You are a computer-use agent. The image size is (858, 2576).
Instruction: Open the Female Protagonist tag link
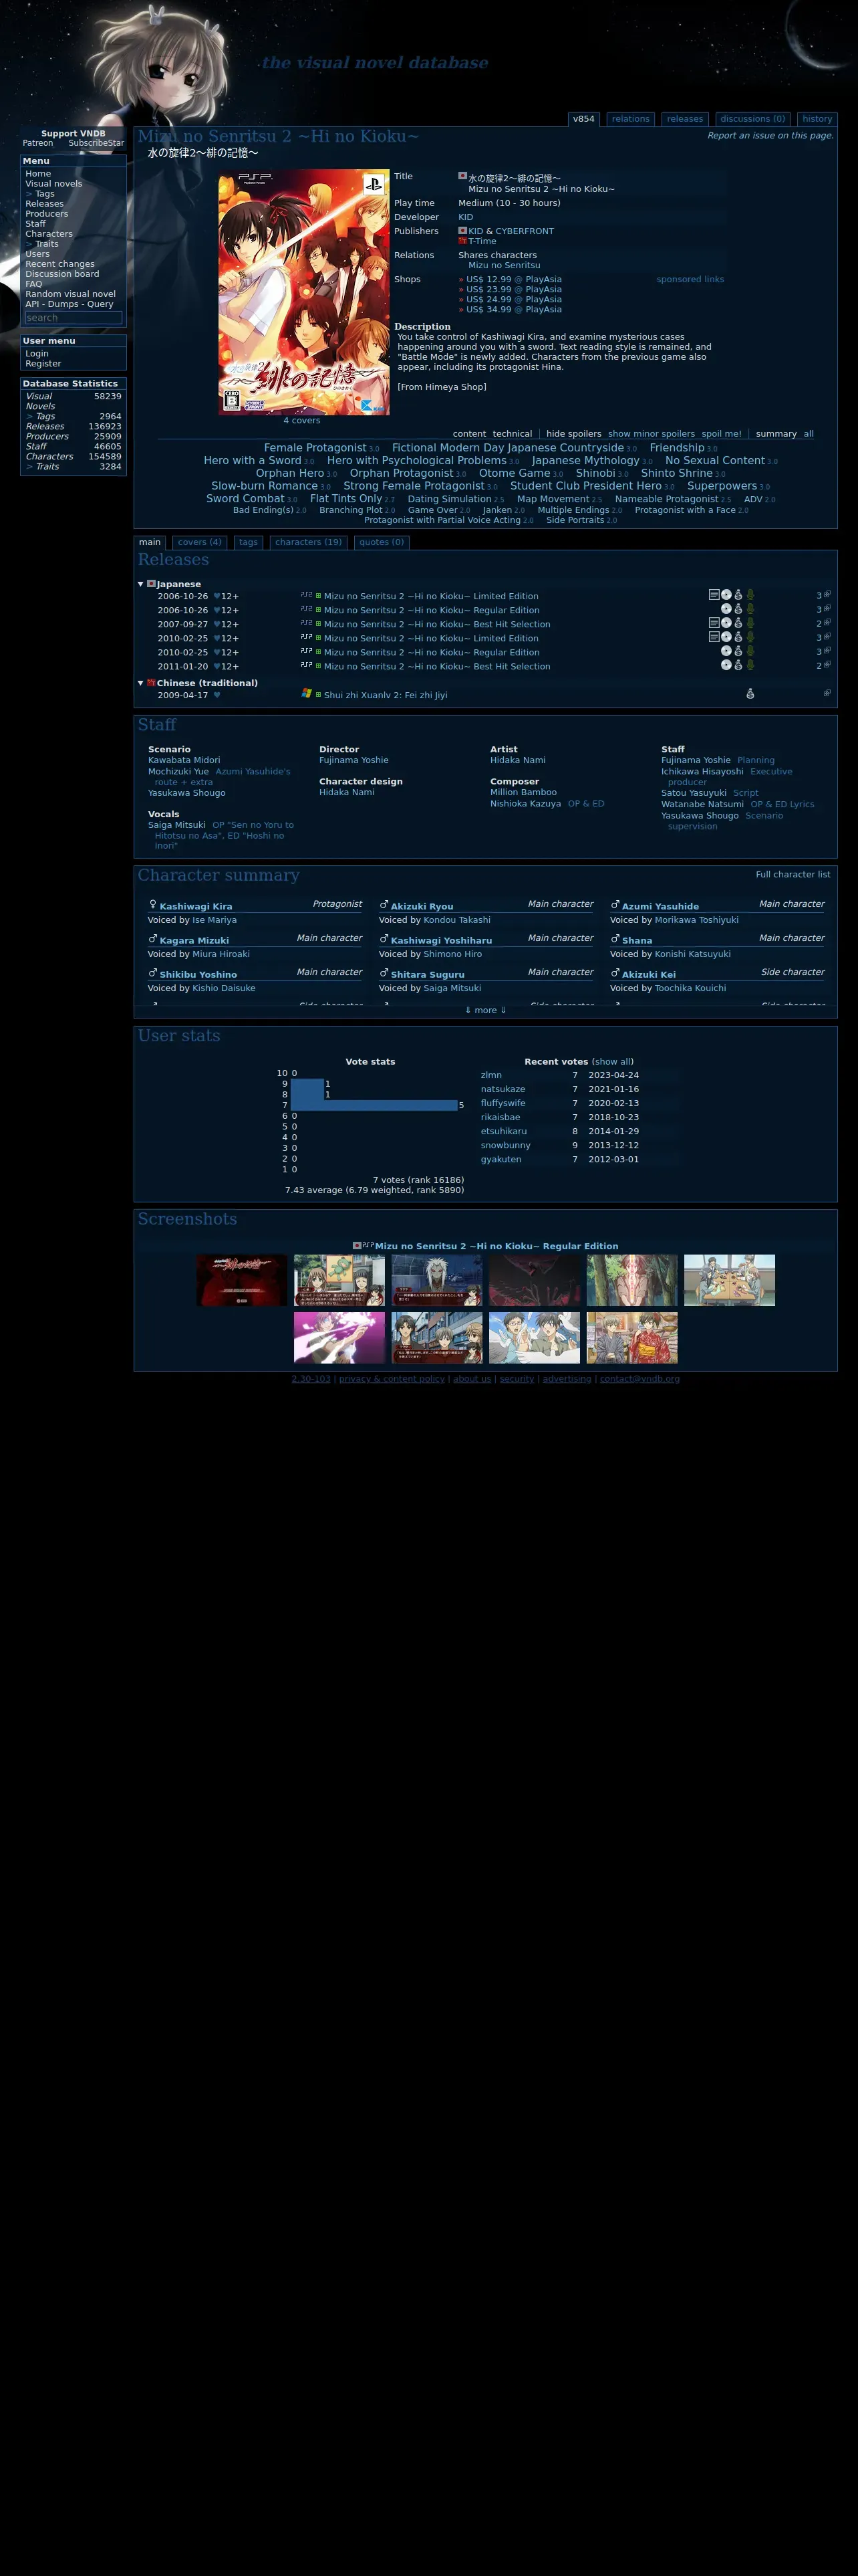tap(315, 448)
